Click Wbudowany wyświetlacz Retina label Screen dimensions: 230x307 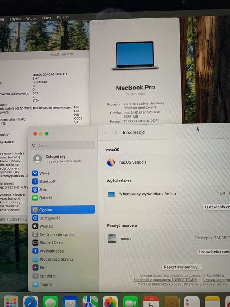147,194
